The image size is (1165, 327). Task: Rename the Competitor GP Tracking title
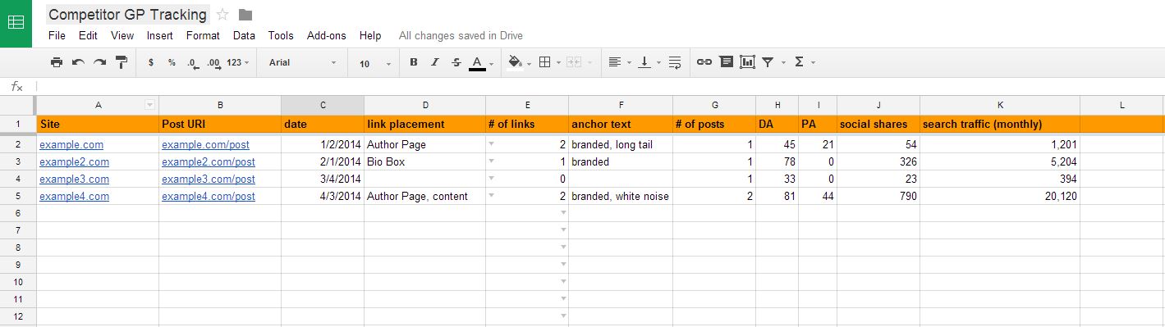[127, 15]
